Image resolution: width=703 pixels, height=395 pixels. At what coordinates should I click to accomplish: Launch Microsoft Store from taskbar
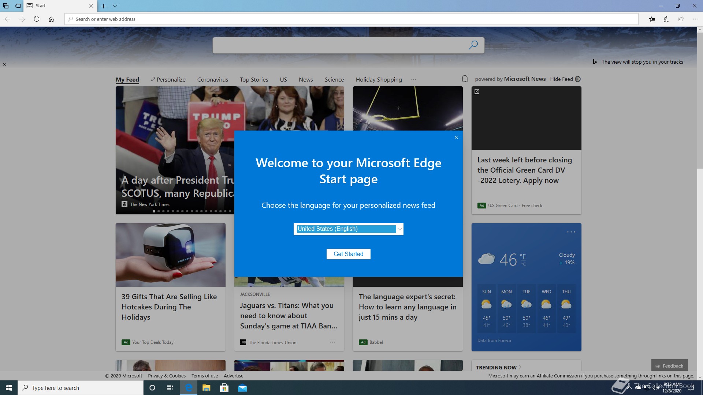224,388
